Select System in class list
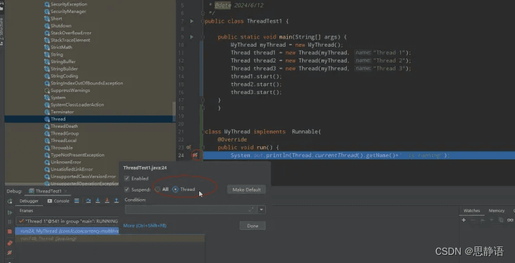 point(58,98)
